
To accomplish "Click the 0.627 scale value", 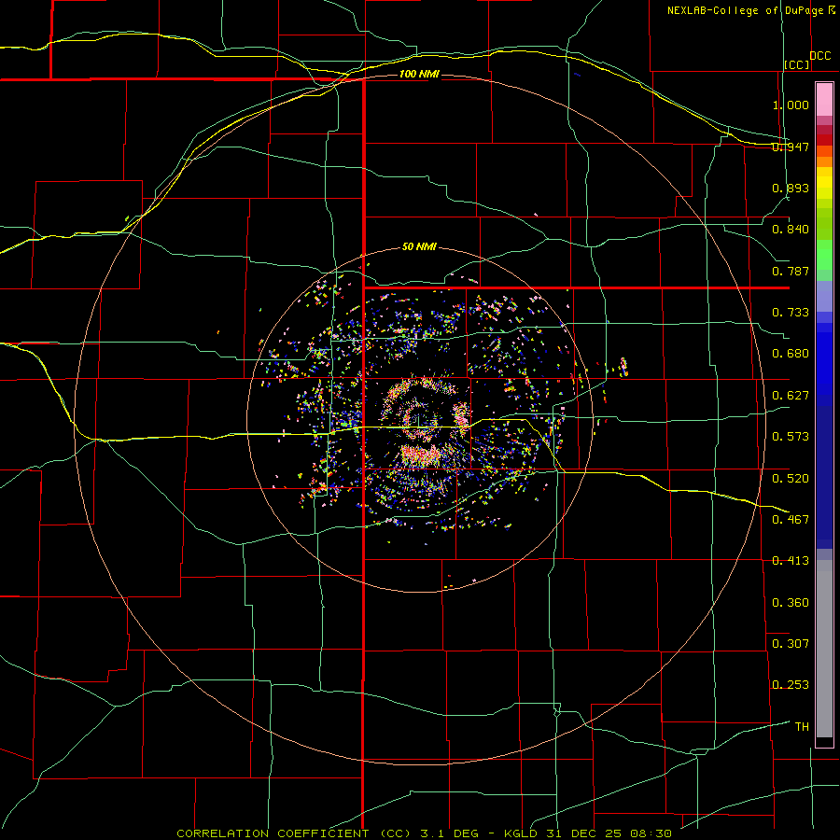I will (x=791, y=396).
